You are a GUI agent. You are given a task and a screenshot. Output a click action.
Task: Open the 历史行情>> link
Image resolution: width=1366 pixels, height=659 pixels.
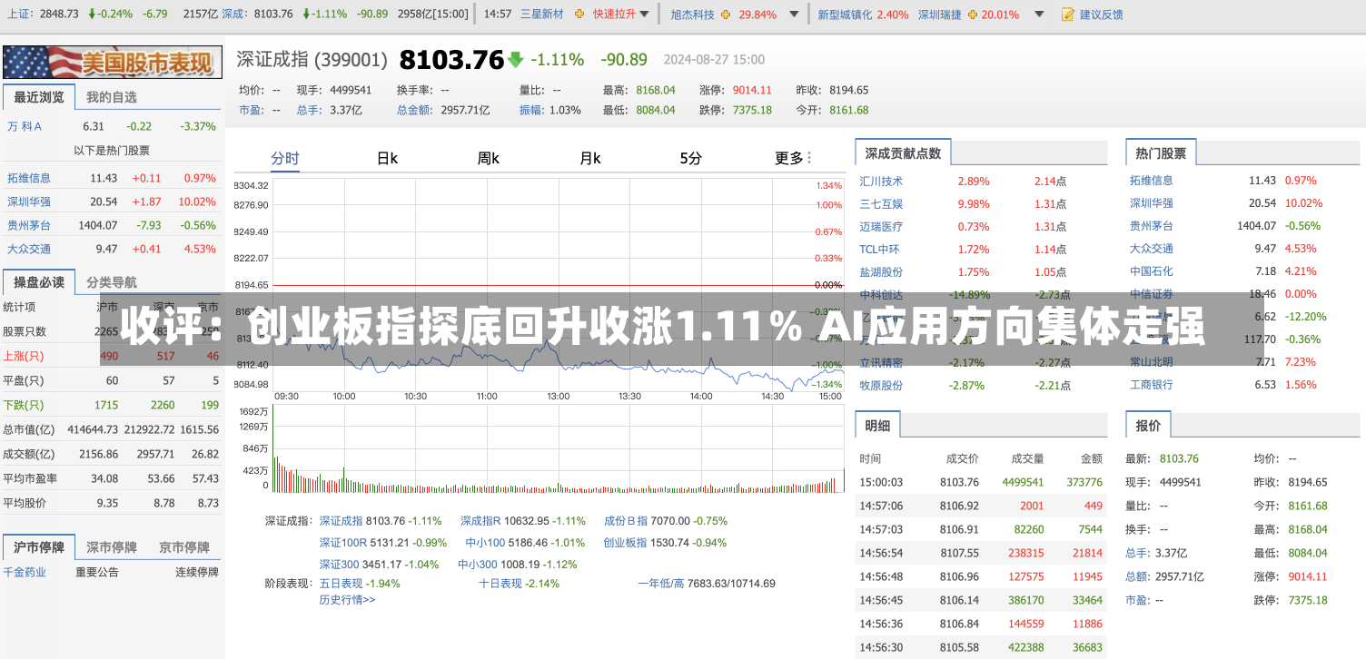(347, 599)
